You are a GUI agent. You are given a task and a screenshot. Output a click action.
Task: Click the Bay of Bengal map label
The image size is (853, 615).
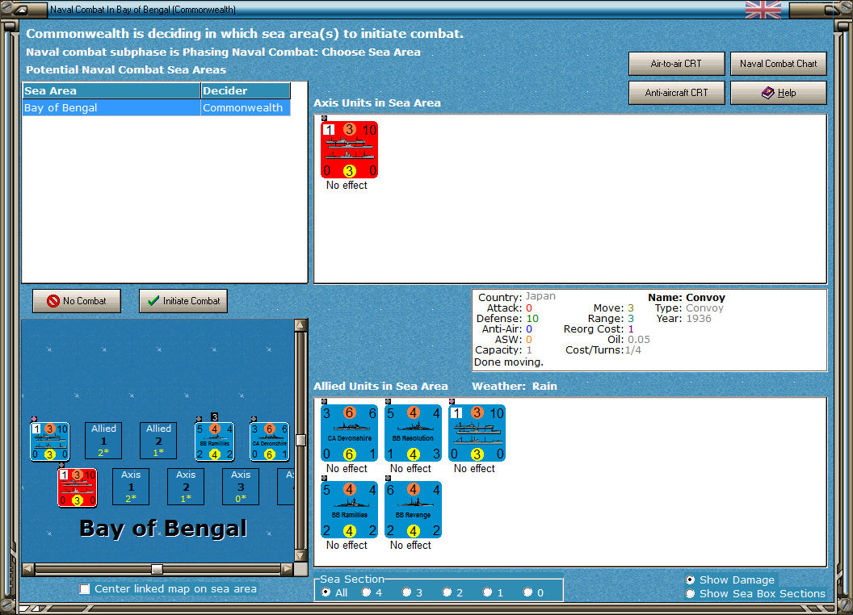coord(163,529)
